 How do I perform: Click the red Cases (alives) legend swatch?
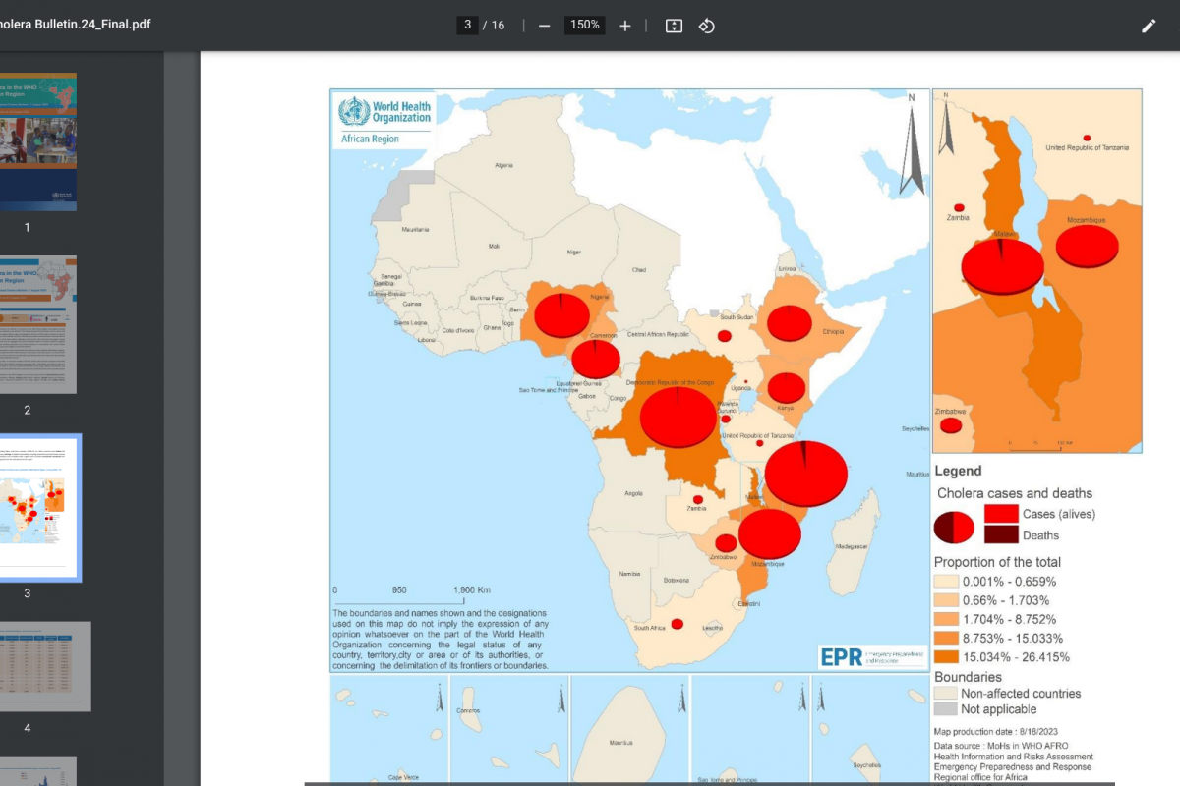click(1001, 514)
